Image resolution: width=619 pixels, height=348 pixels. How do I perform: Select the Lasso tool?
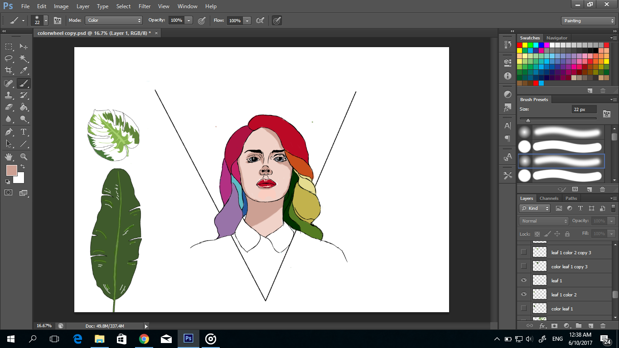(9, 58)
